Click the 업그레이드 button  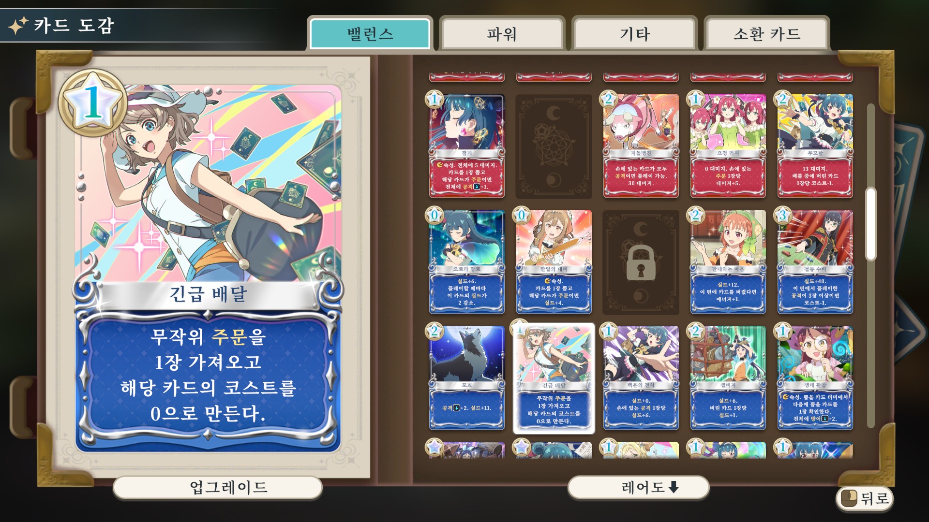pyautogui.click(x=218, y=487)
